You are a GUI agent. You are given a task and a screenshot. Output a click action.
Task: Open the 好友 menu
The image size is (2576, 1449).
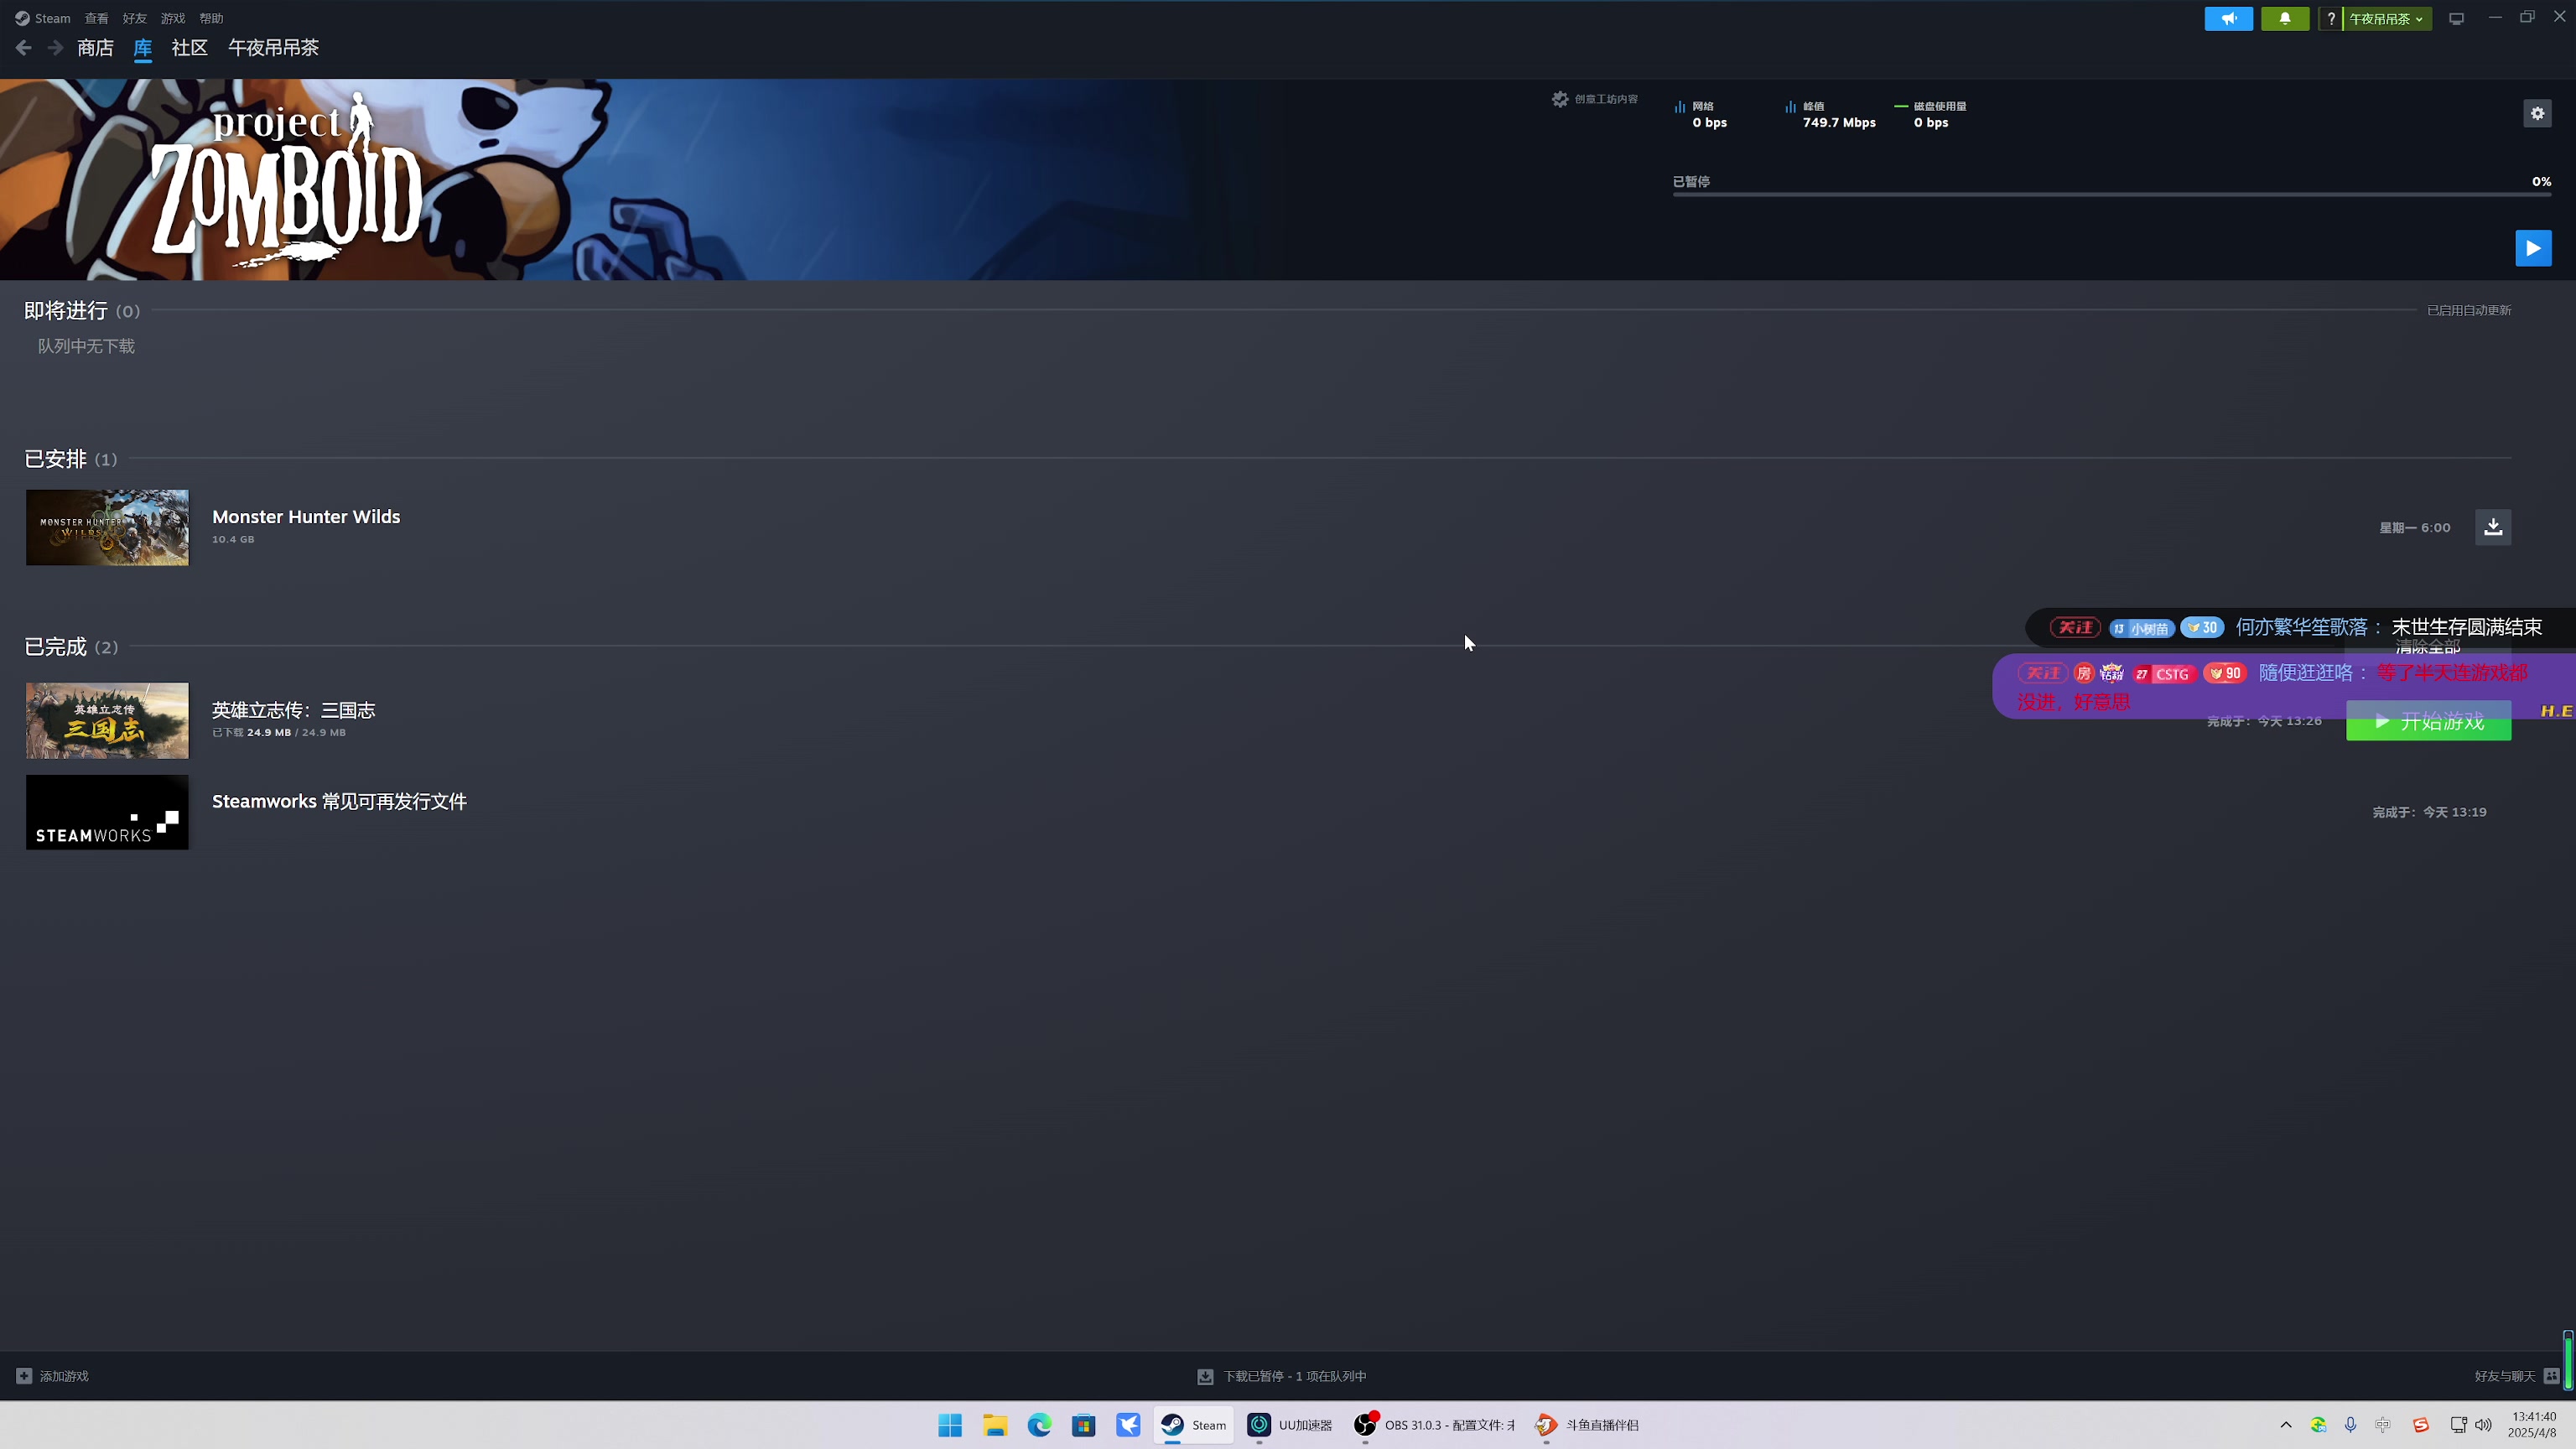point(134,18)
